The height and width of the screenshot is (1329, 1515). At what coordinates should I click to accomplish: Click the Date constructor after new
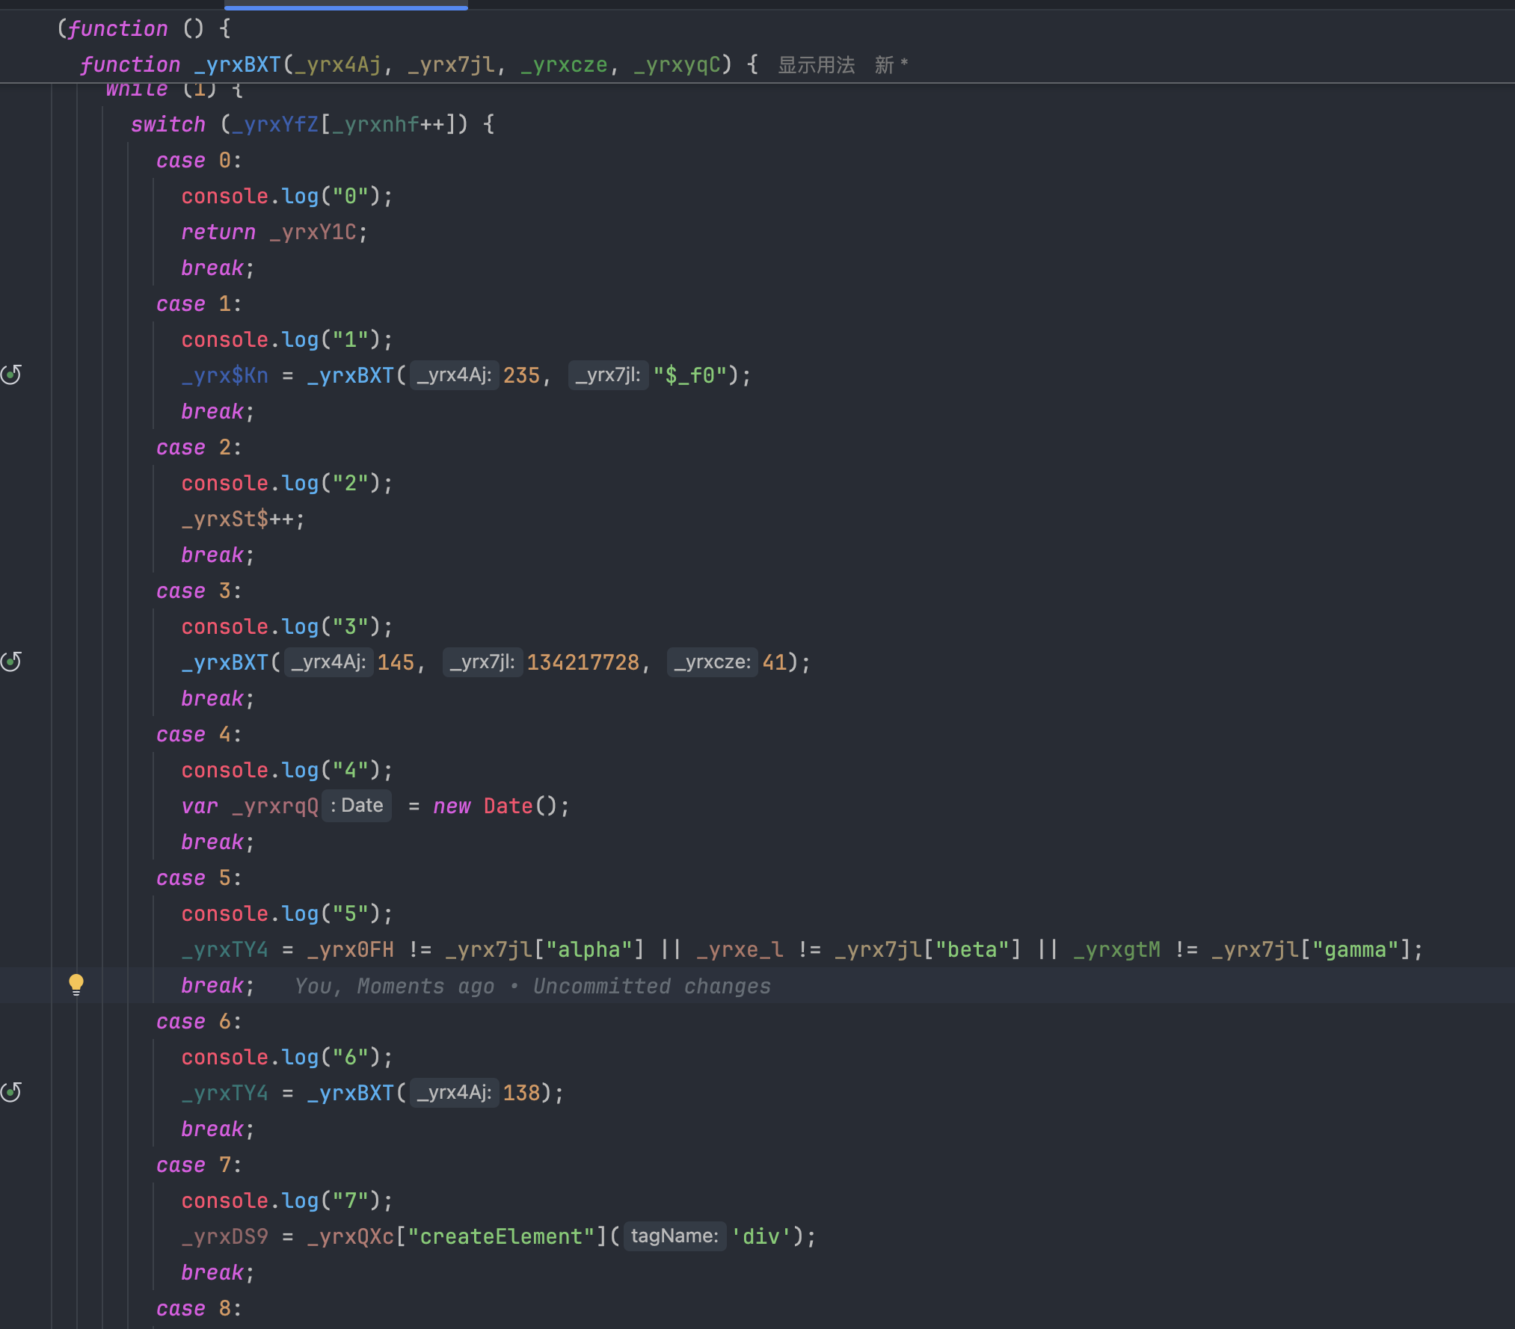(x=508, y=806)
